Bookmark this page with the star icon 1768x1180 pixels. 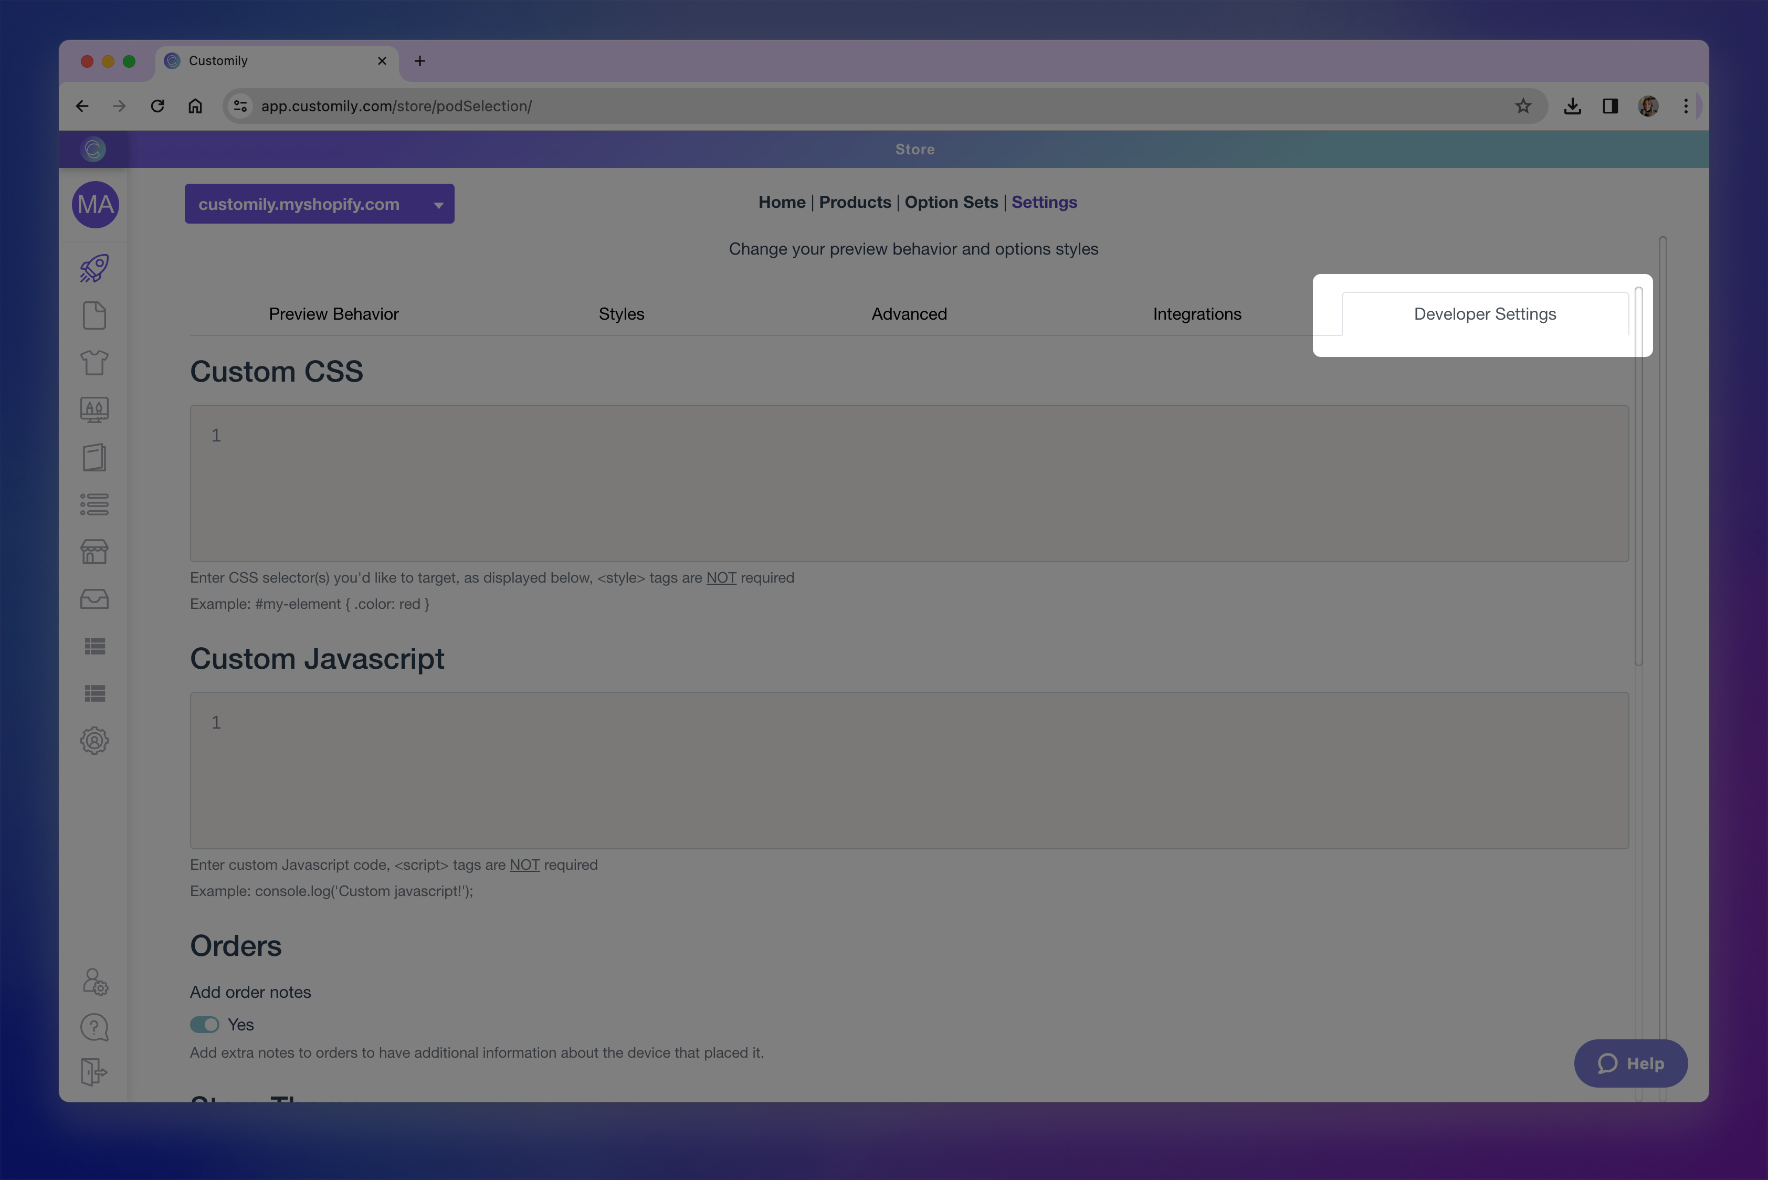1523,106
